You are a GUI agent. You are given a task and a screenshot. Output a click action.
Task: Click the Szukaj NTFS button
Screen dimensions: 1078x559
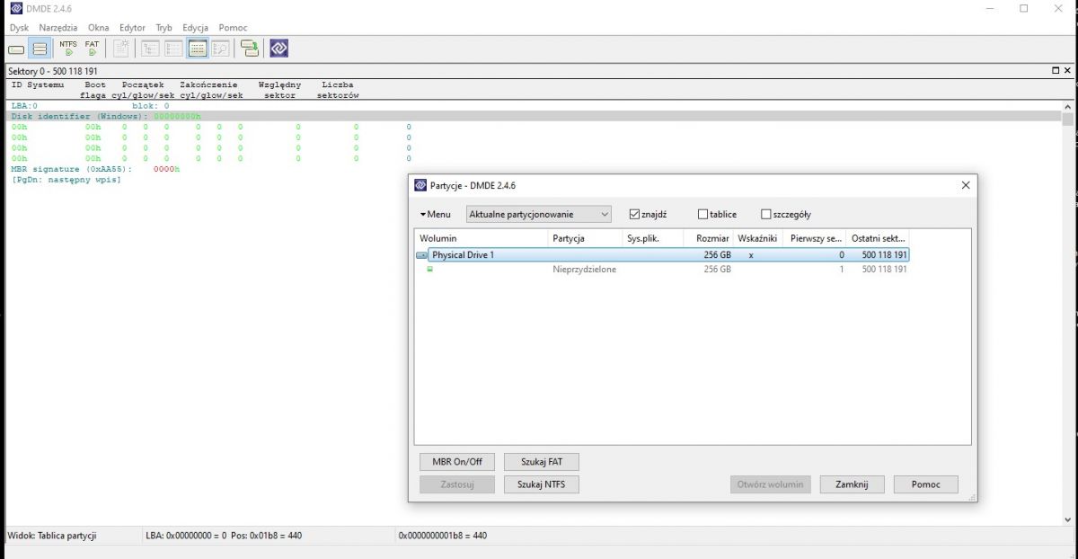point(542,484)
